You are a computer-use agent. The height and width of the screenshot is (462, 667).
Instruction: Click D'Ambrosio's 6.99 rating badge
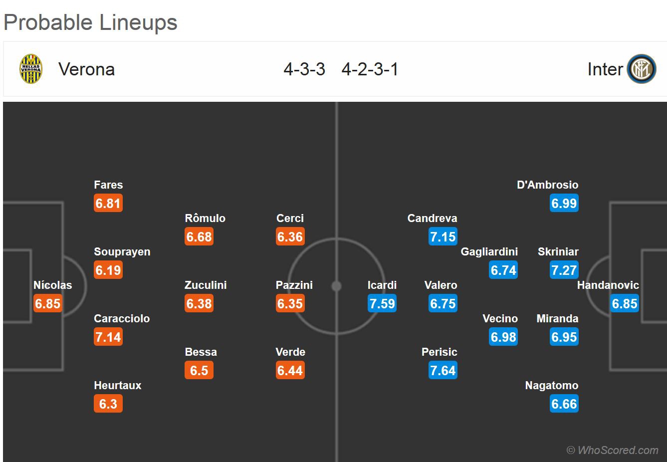point(564,203)
